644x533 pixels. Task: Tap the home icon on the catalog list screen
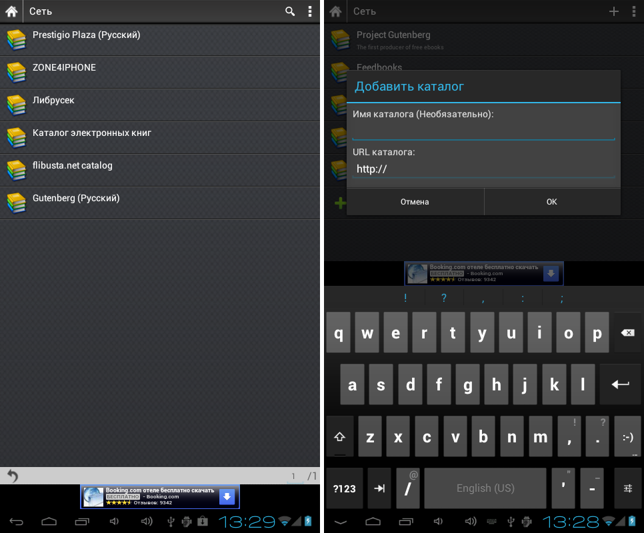[11, 11]
